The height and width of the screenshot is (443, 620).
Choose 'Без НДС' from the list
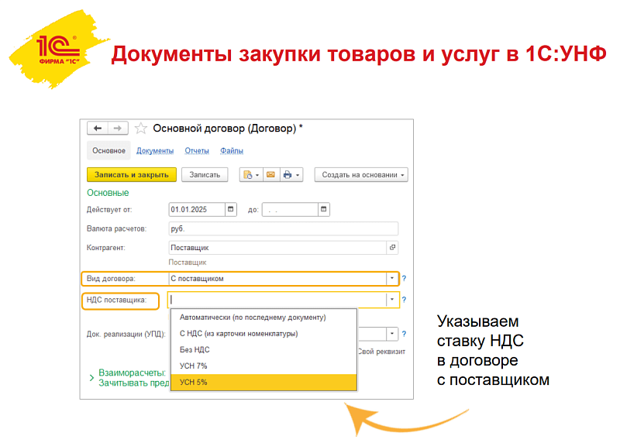[x=264, y=350]
